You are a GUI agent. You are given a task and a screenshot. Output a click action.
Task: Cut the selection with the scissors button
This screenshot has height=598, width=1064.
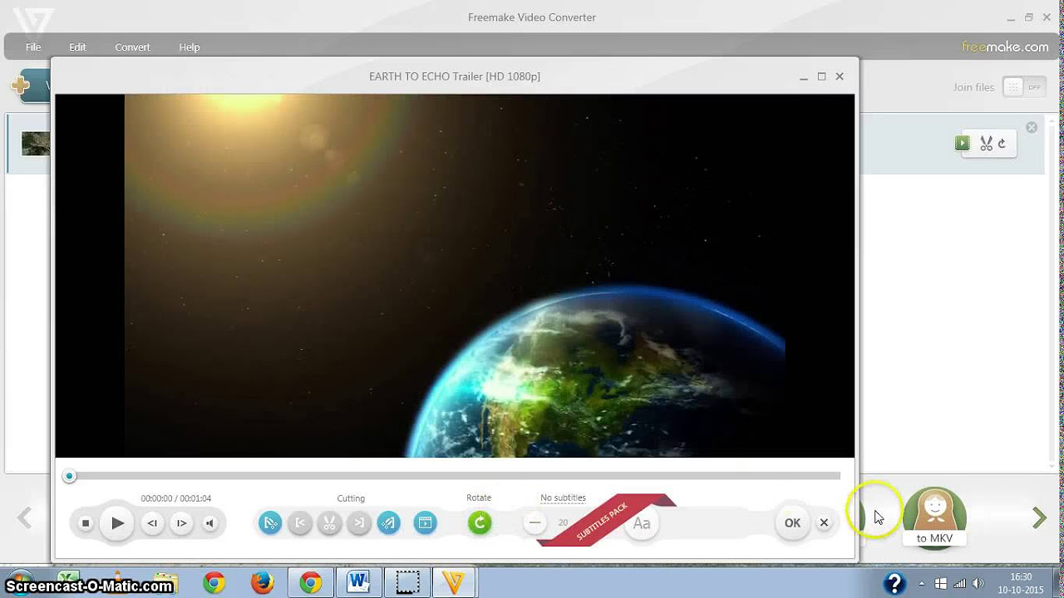click(329, 522)
